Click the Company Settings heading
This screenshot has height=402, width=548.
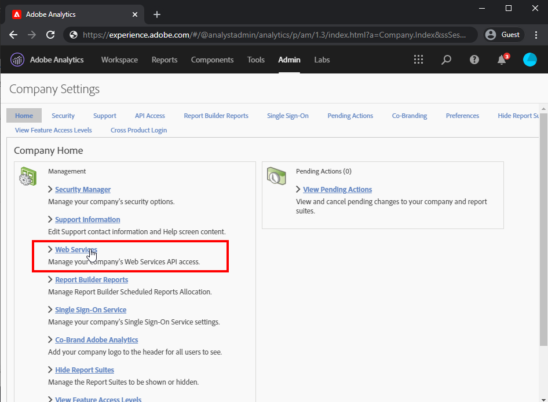[54, 89]
